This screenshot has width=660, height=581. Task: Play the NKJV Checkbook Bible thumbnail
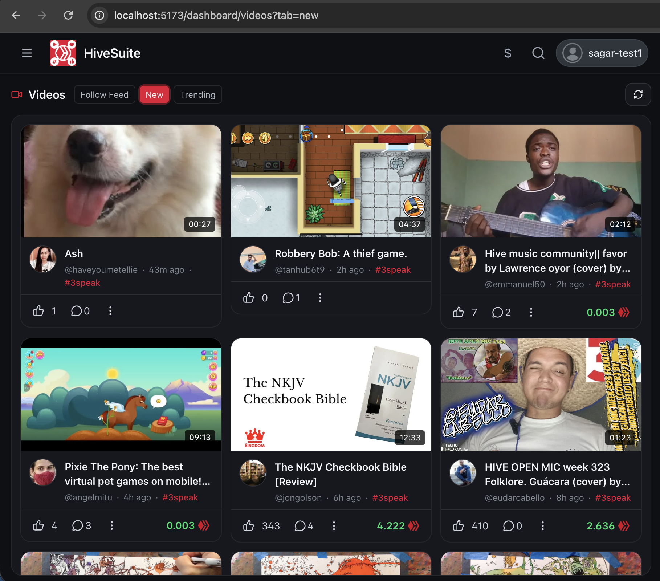pyautogui.click(x=331, y=395)
